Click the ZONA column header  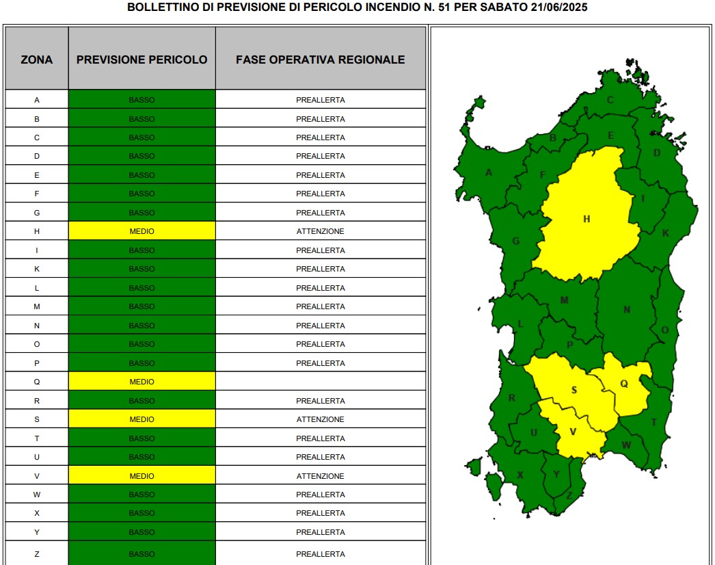coord(36,60)
